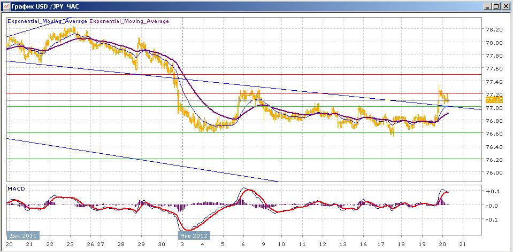
Task: Click the Янв 2012 month marker
Action: [x=194, y=235]
